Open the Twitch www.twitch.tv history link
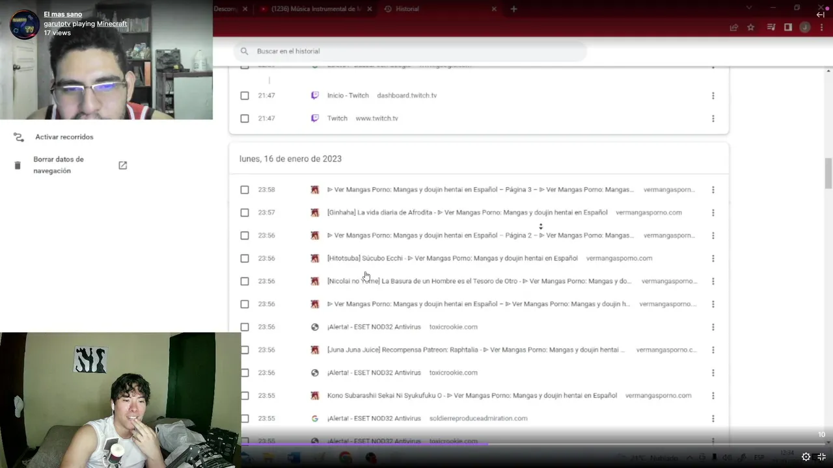This screenshot has height=468, width=833. (x=337, y=118)
